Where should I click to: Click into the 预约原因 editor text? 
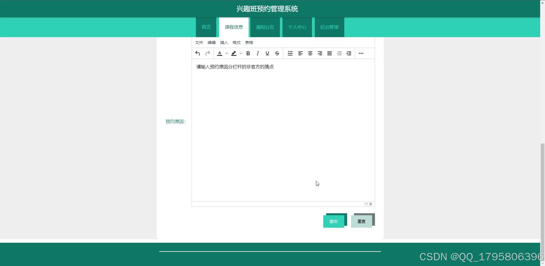pyautogui.click(x=235, y=67)
